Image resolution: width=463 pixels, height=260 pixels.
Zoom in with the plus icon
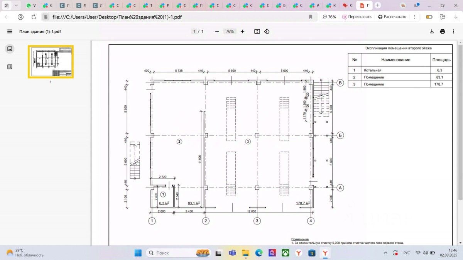coord(242,32)
